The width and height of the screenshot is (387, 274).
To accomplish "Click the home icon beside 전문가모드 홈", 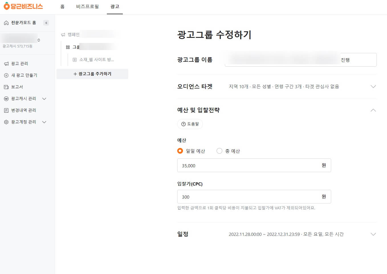I will [6, 23].
